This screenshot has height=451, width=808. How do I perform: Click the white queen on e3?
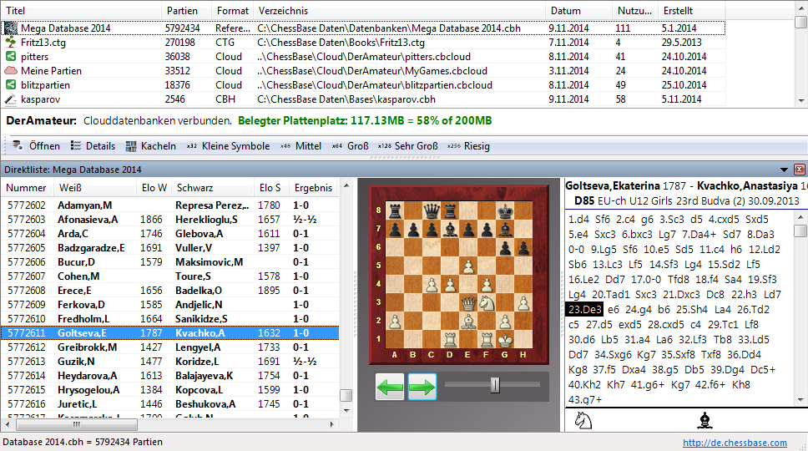(x=468, y=302)
